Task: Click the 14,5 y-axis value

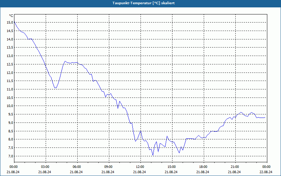Action: (10, 31)
